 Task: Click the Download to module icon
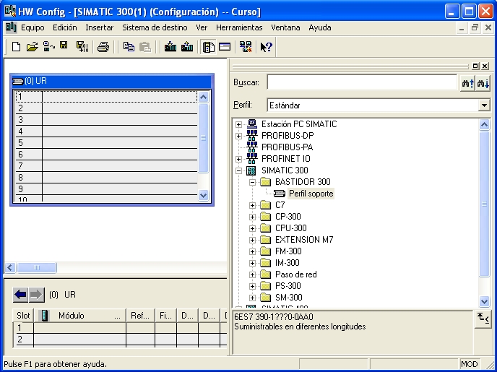point(170,47)
